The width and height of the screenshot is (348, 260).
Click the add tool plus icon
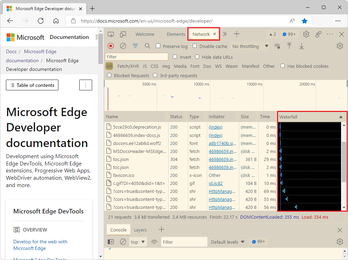click(237, 34)
